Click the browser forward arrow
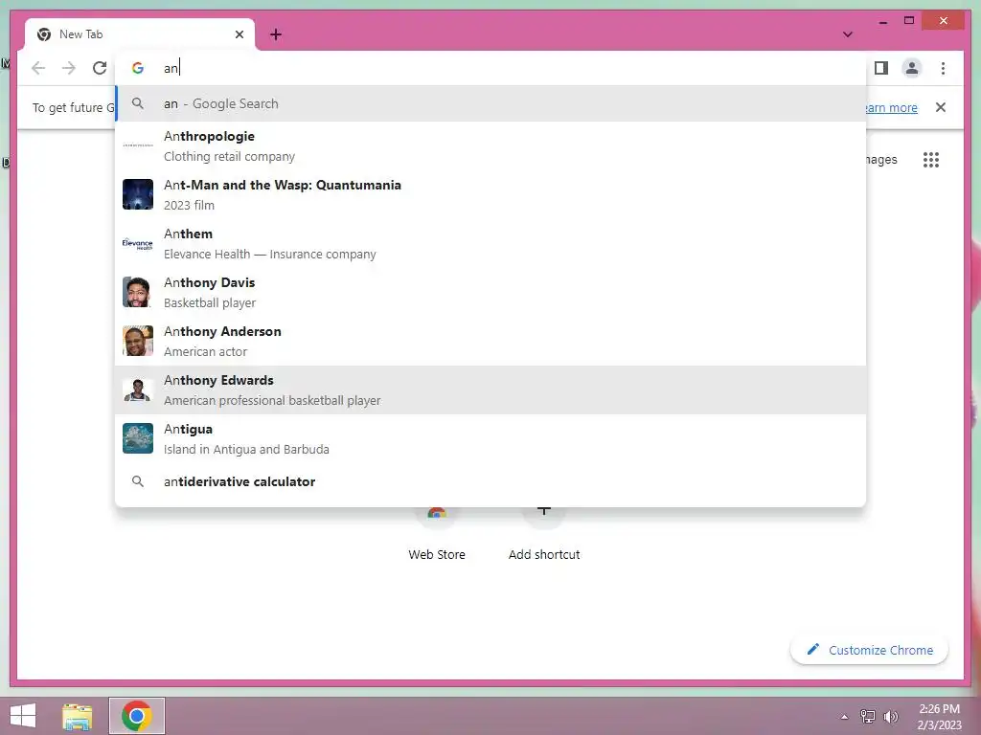This screenshot has height=735, width=981. pos(69,68)
